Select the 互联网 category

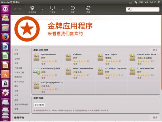pyautogui.click(x=17, y=59)
